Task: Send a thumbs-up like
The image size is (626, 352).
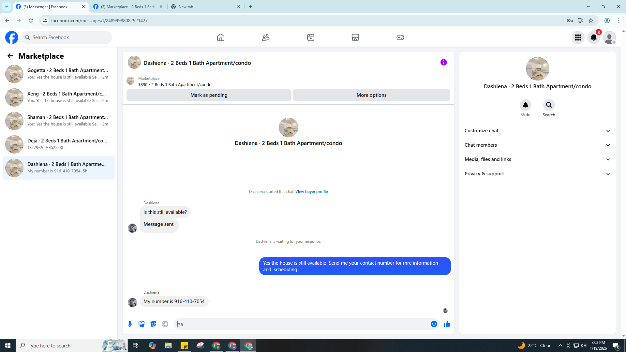Action: click(x=447, y=324)
